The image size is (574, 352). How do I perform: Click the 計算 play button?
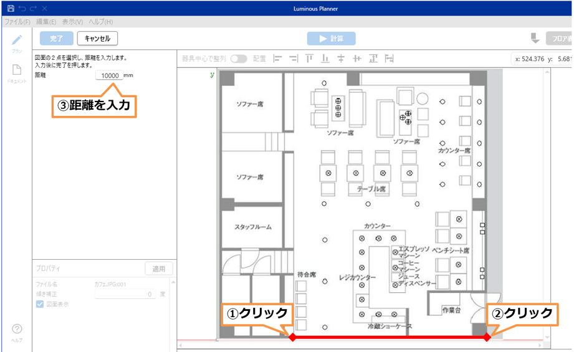[331, 39]
